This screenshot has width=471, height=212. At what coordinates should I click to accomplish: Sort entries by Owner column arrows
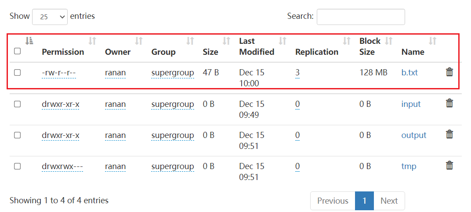[x=138, y=41]
